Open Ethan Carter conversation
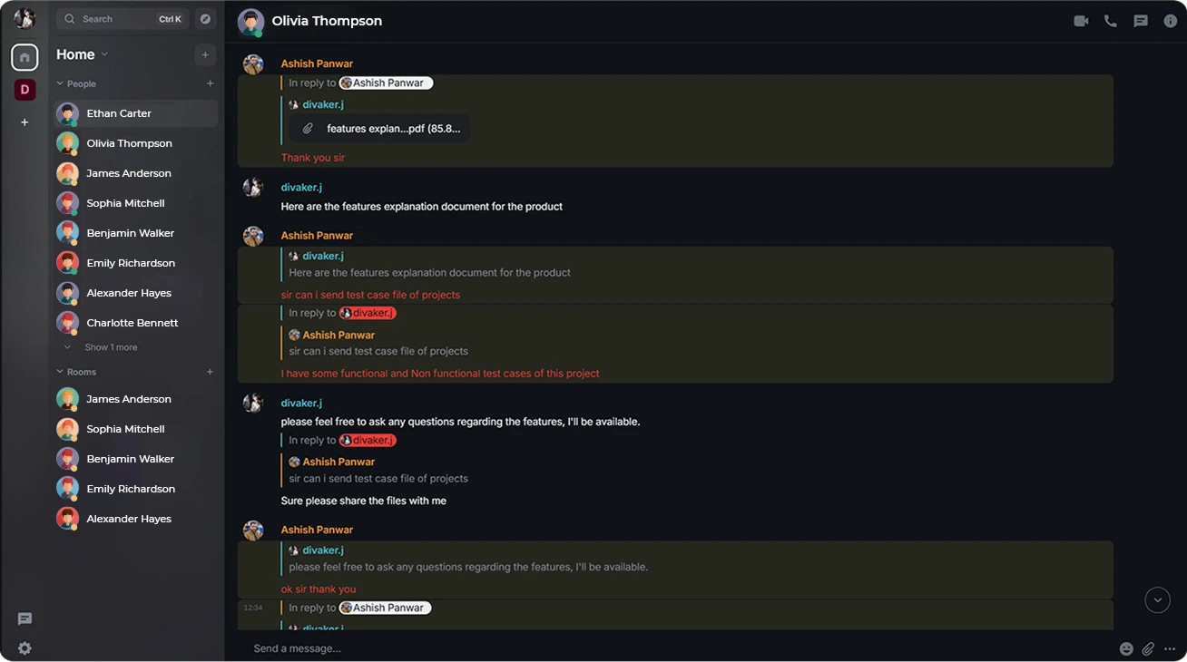The height and width of the screenshot is (662, 1187). (x=119, y=113)
